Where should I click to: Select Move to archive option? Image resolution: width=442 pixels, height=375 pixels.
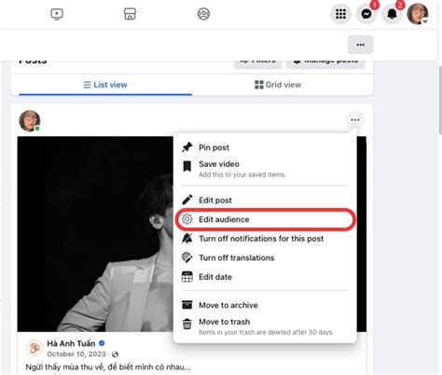click(x=265, y=305)
